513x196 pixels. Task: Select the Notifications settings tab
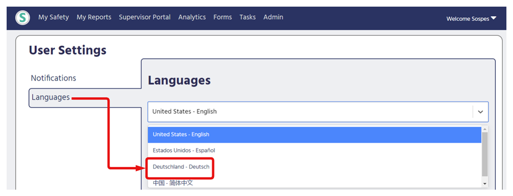click(53, 78)
